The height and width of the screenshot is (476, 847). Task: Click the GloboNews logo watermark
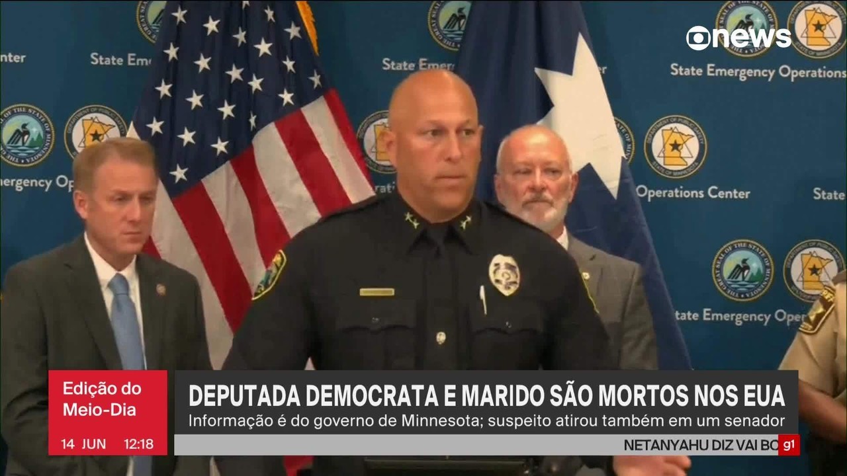coord(738,38)
